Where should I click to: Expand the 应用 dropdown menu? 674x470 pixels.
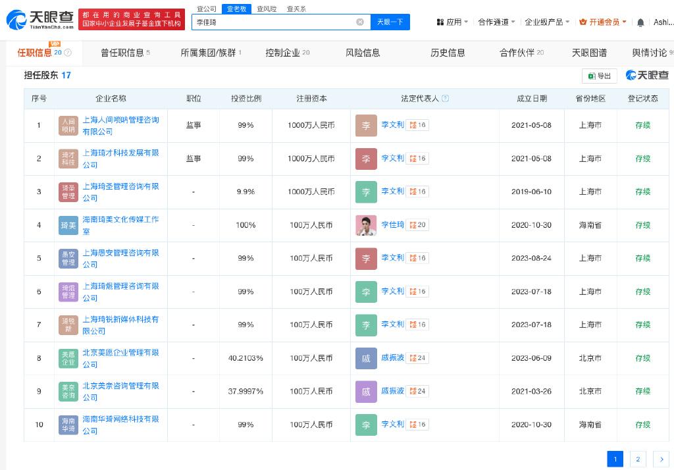[x=453, y=22]
